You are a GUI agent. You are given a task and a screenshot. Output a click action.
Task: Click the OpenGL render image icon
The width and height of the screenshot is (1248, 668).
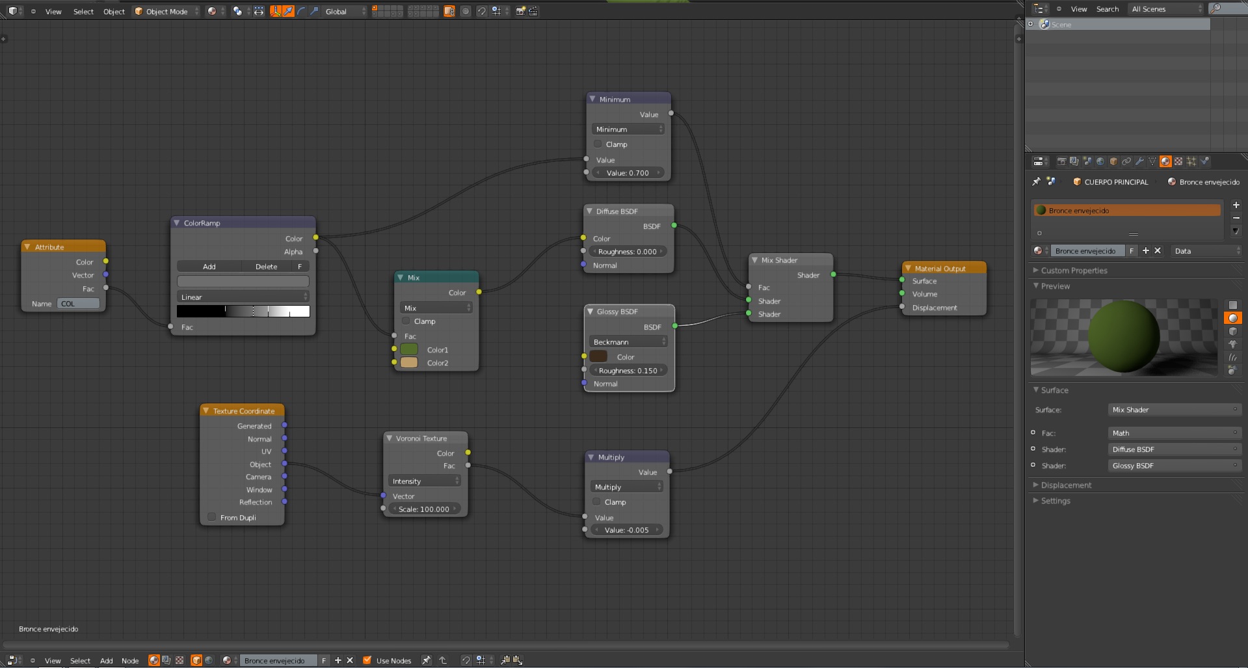click(520, 11)
